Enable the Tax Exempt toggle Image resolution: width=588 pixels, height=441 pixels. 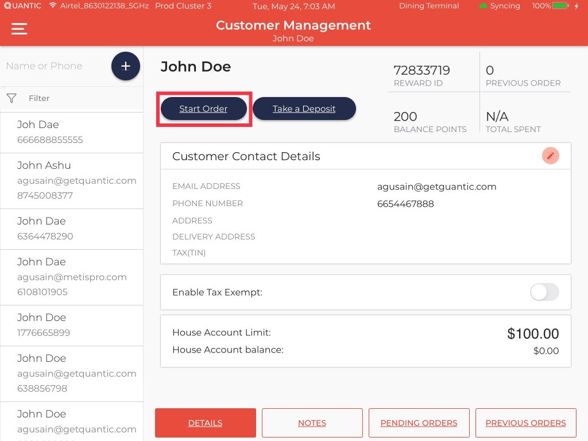click(544, 292)
